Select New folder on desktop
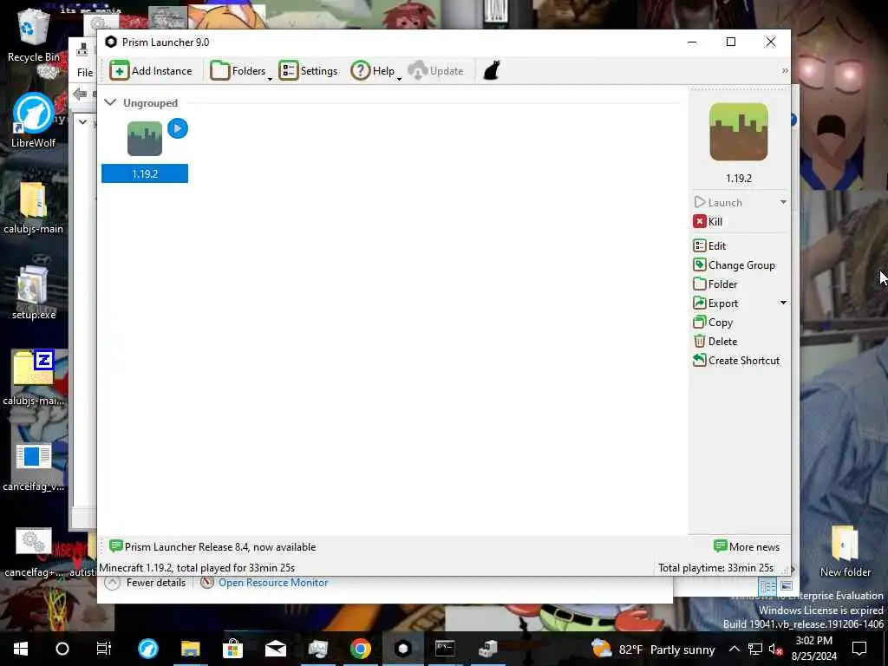The height and width of the screenshot is (666, 888). tap(845, 551)
